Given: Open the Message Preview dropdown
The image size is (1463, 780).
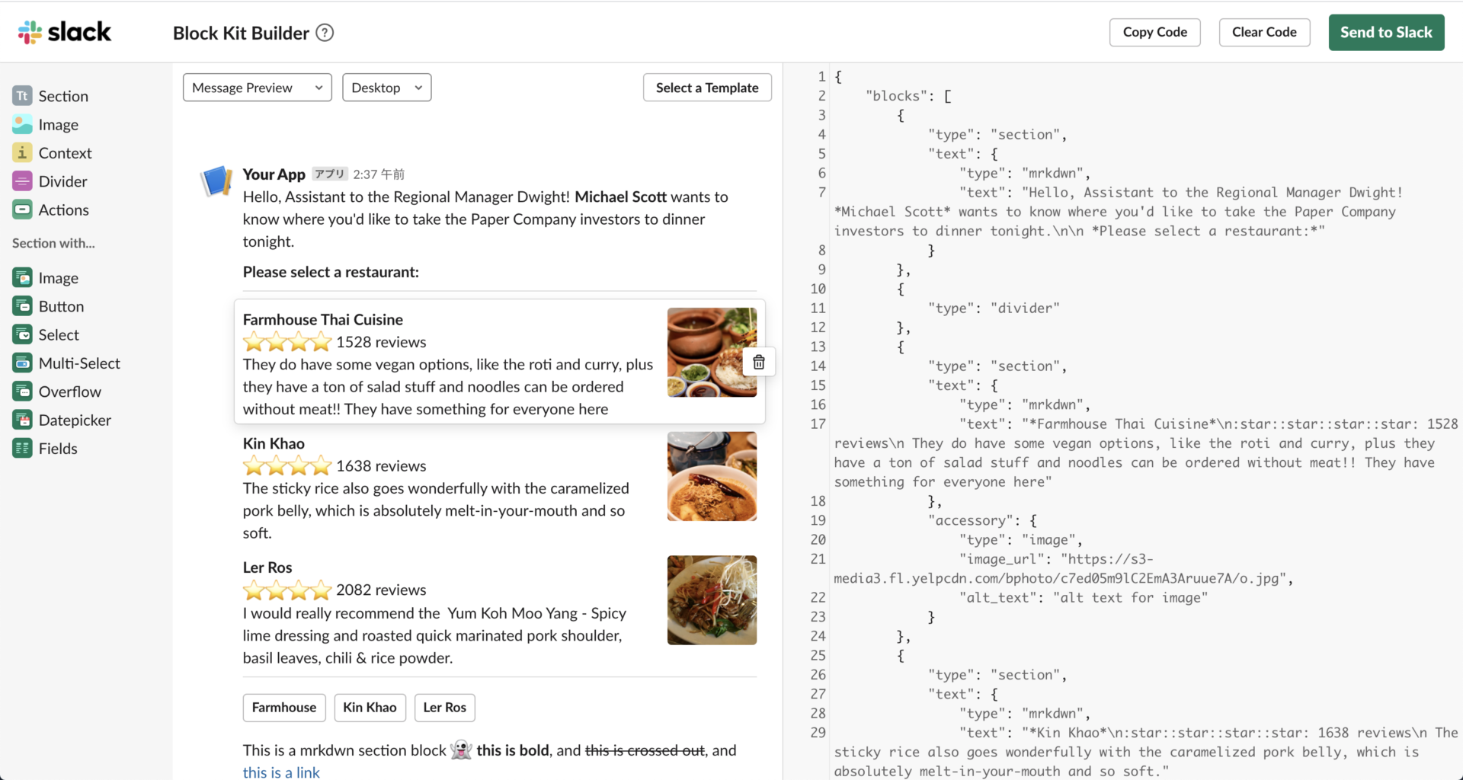Looking at the screenshot, I should tap(257, 88).
